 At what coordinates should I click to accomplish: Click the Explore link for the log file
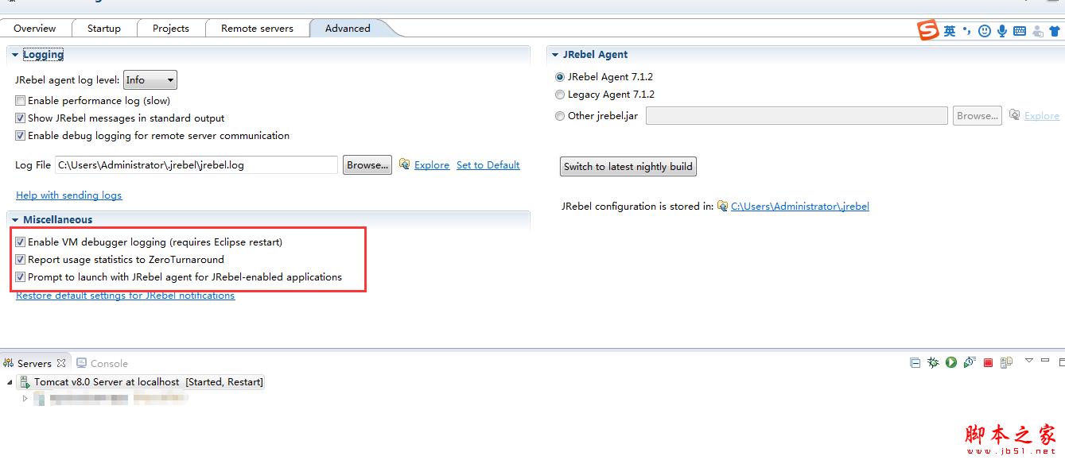coord(432,165)
